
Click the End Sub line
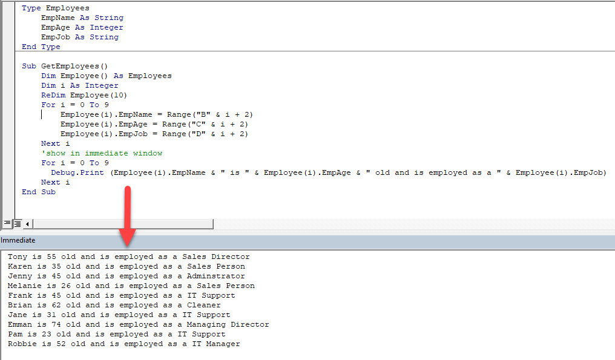(38, 192)
